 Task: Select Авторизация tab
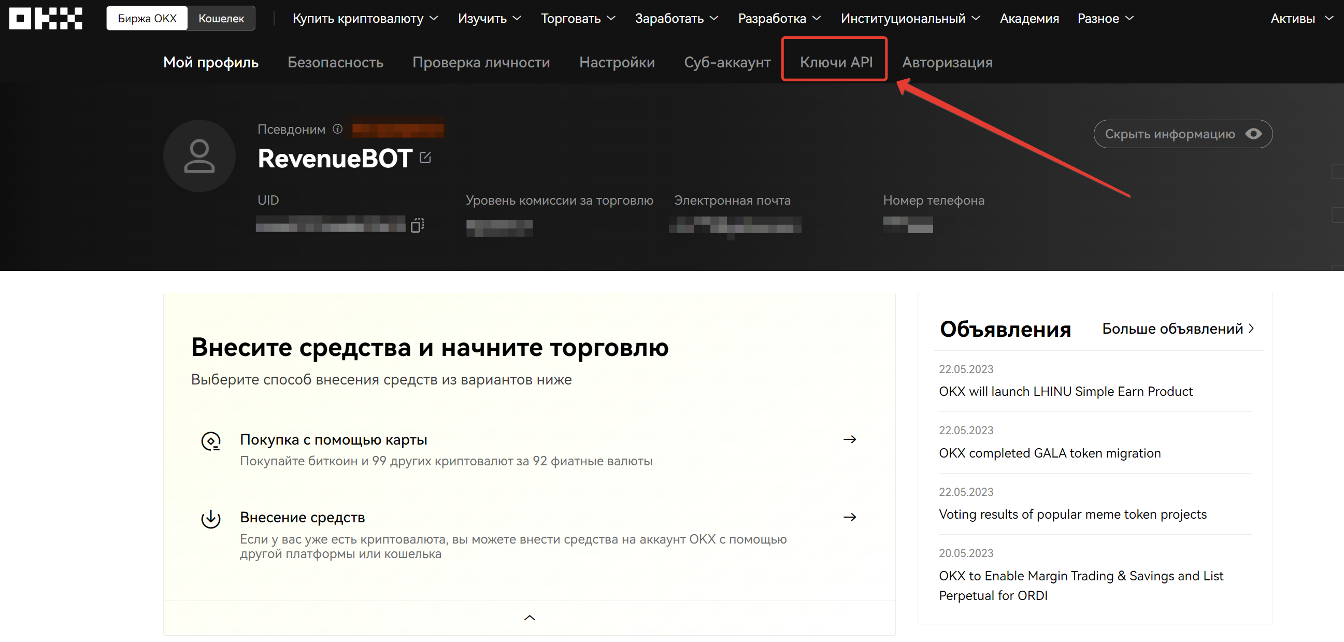point(947,62)
